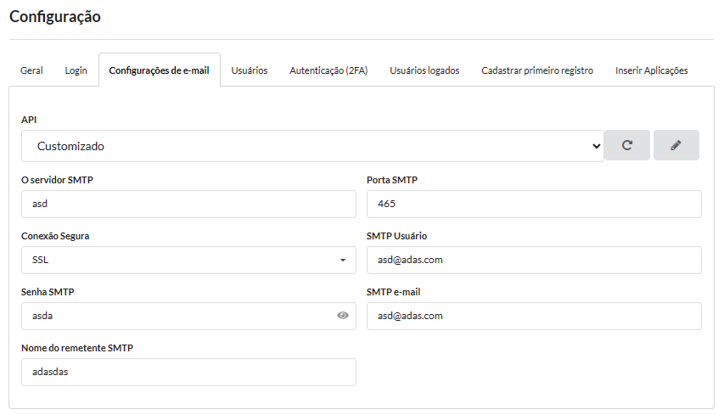724x415 pixels.
Task: Click the refresh API icon button
Action: 626,145
